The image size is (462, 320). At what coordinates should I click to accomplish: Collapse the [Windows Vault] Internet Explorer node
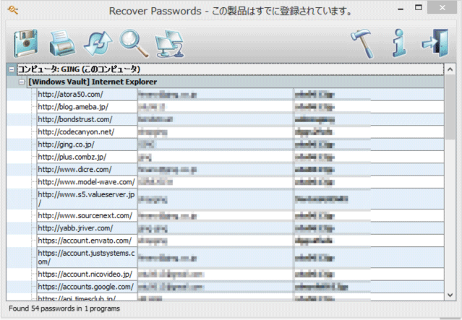click(22, 82)
